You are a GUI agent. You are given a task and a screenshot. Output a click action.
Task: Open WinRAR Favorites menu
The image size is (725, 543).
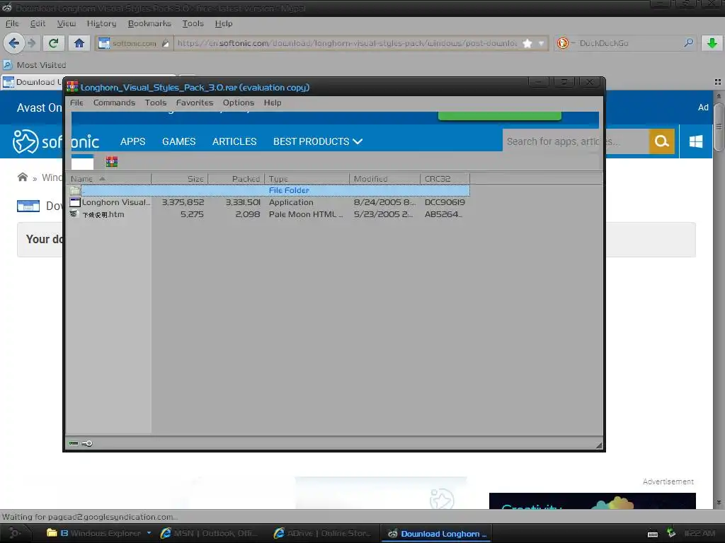[195, 103]
